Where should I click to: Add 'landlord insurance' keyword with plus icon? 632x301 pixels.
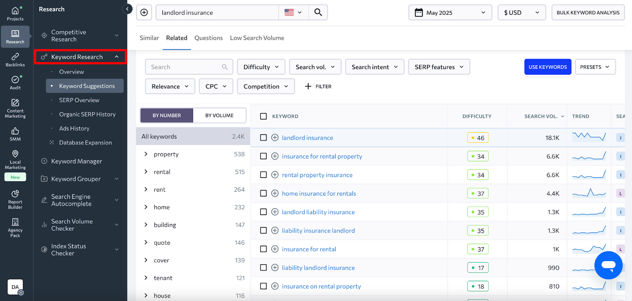275,137
